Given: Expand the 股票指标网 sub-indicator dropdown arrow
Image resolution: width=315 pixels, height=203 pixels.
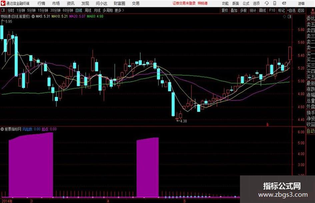Looking at the screenshot, I should [x=2, y=129].
